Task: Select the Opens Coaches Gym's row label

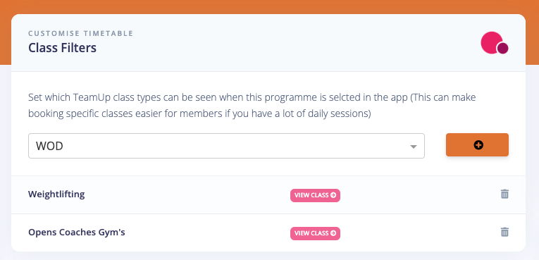Action: click(x=76, y=233)
